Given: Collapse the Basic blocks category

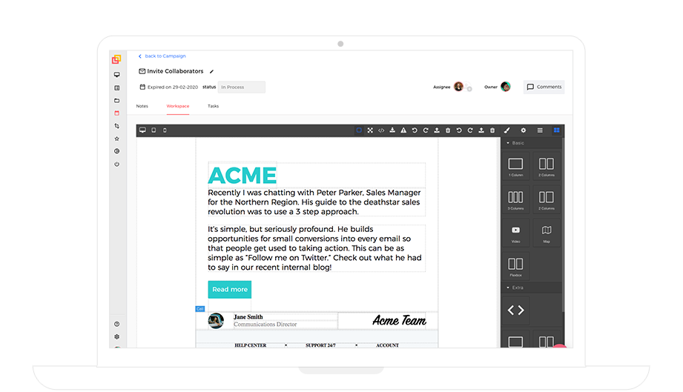Looking at the screenshot, I should (532, 143).
